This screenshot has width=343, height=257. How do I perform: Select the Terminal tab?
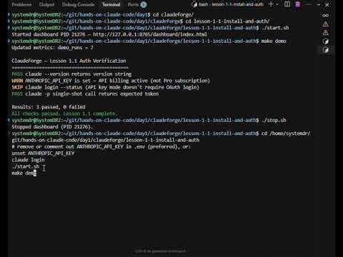pyautogui.click(x=111, y=4)
